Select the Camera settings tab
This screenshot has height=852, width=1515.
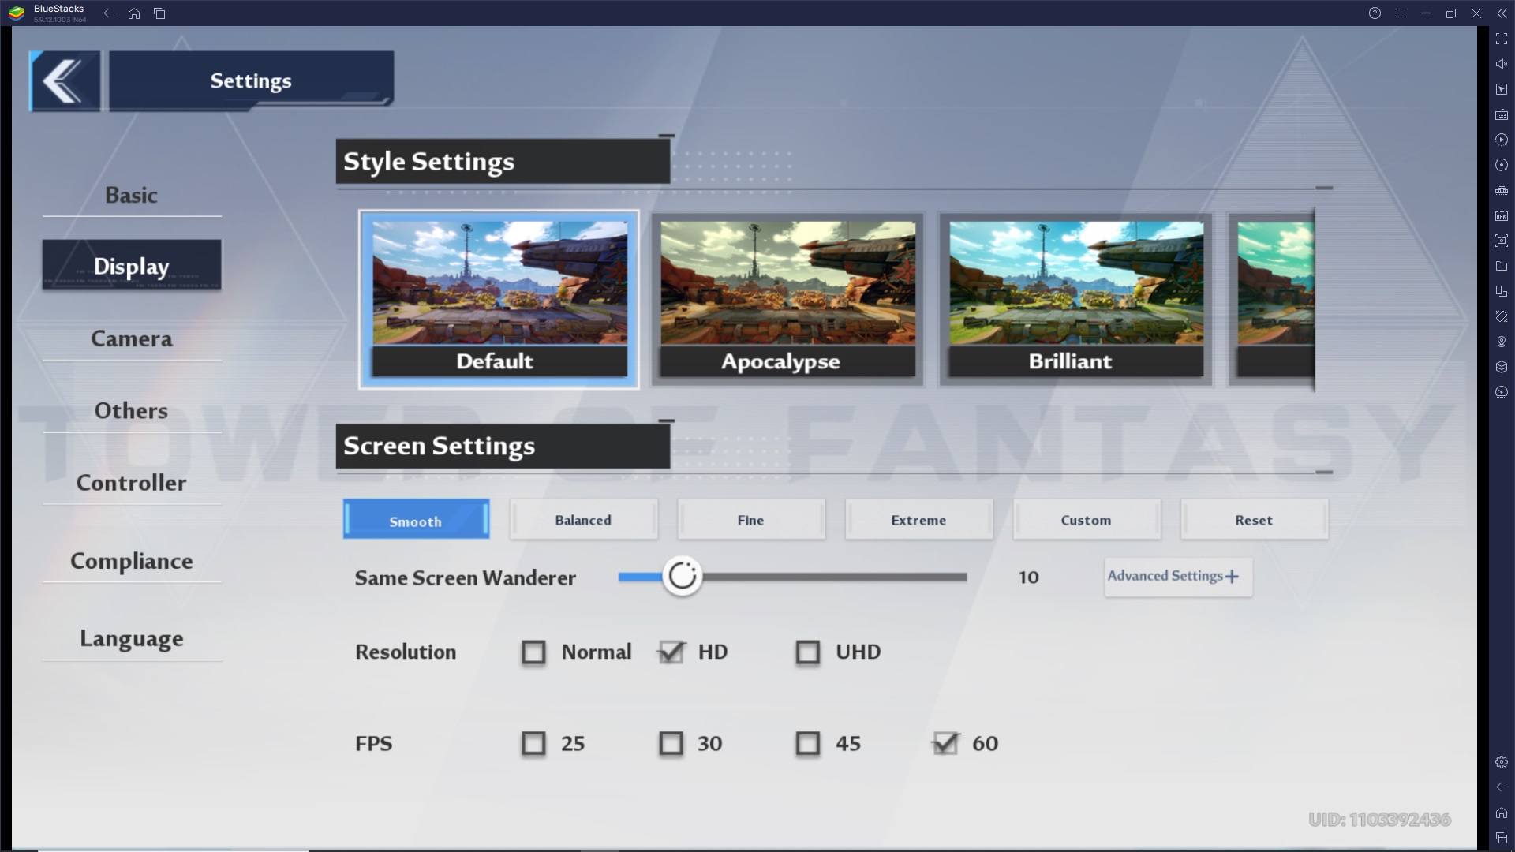(x=131, y=338)
